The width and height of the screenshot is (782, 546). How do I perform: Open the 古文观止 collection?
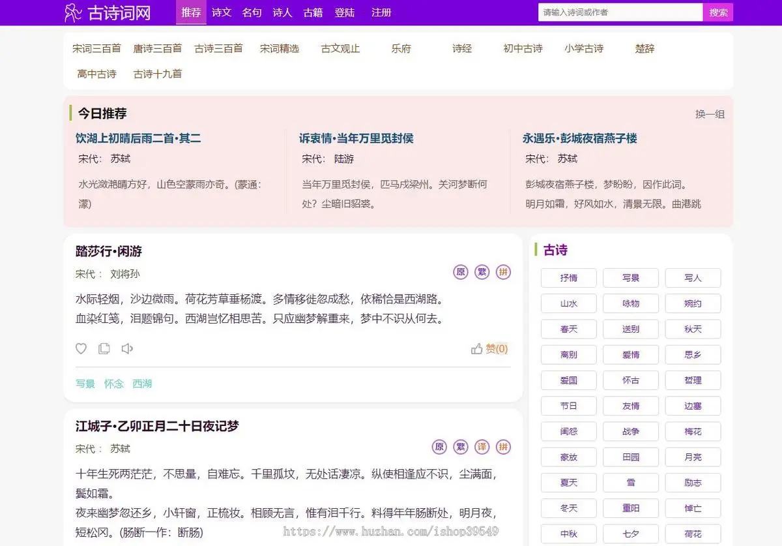click(x=341, y=48)
